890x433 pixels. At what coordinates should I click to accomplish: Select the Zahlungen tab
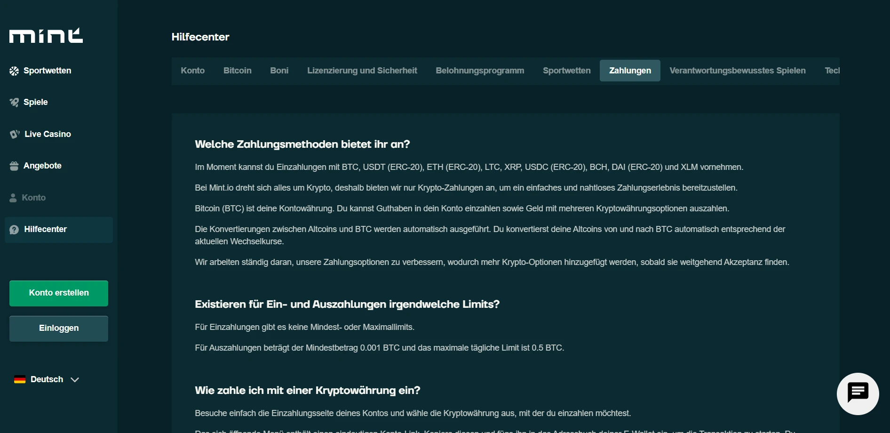tap(630, 71)
